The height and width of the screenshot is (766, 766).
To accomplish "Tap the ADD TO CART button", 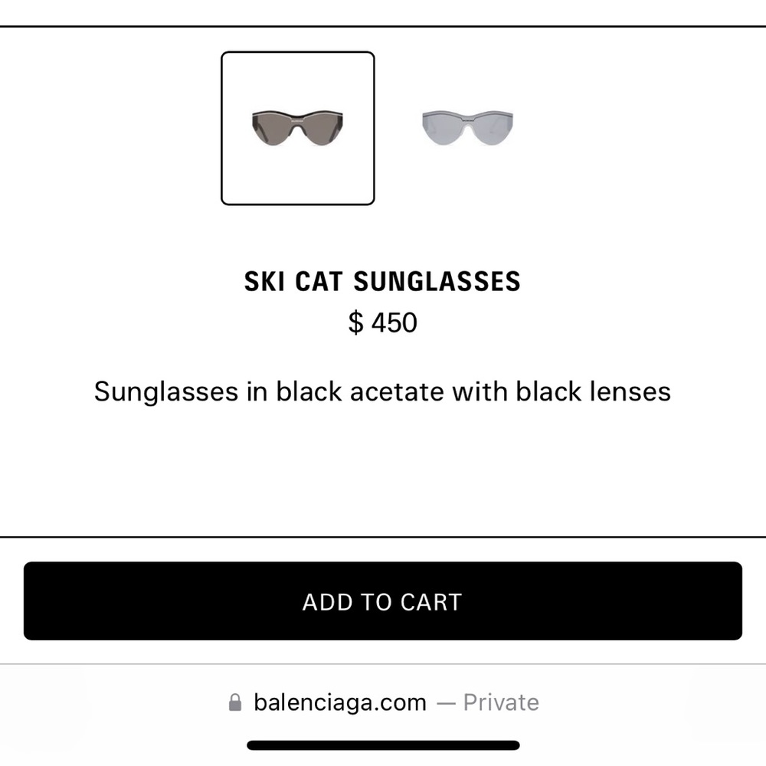I will point(383,602).
